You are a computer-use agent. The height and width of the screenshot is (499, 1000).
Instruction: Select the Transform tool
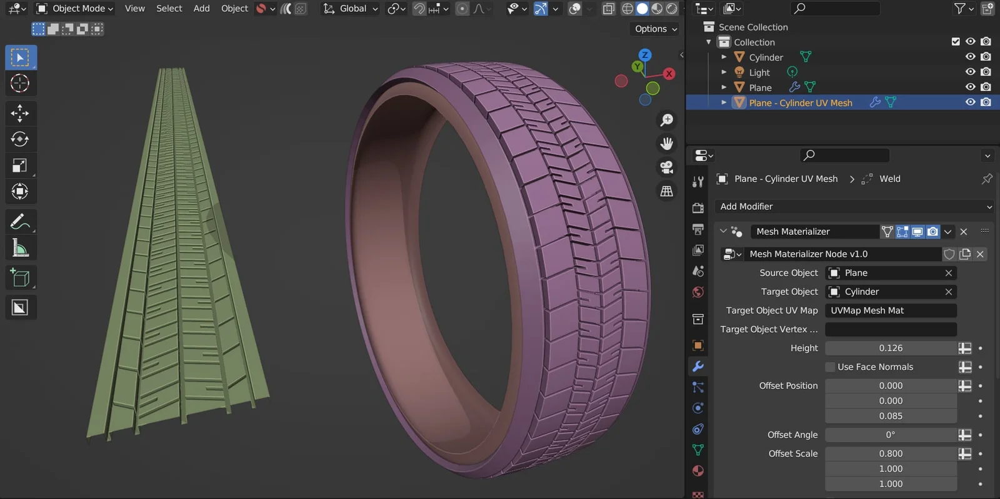coord(21,191)
